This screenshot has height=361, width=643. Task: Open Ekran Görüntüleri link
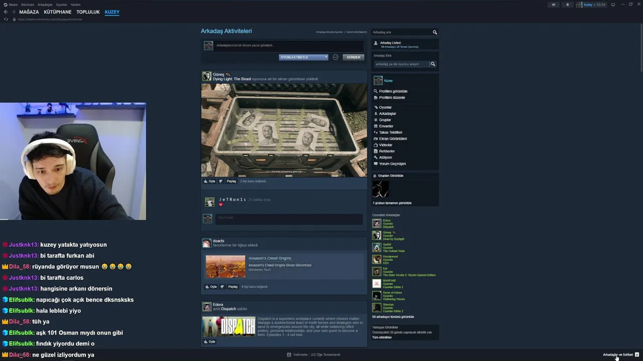pos(393,139)
